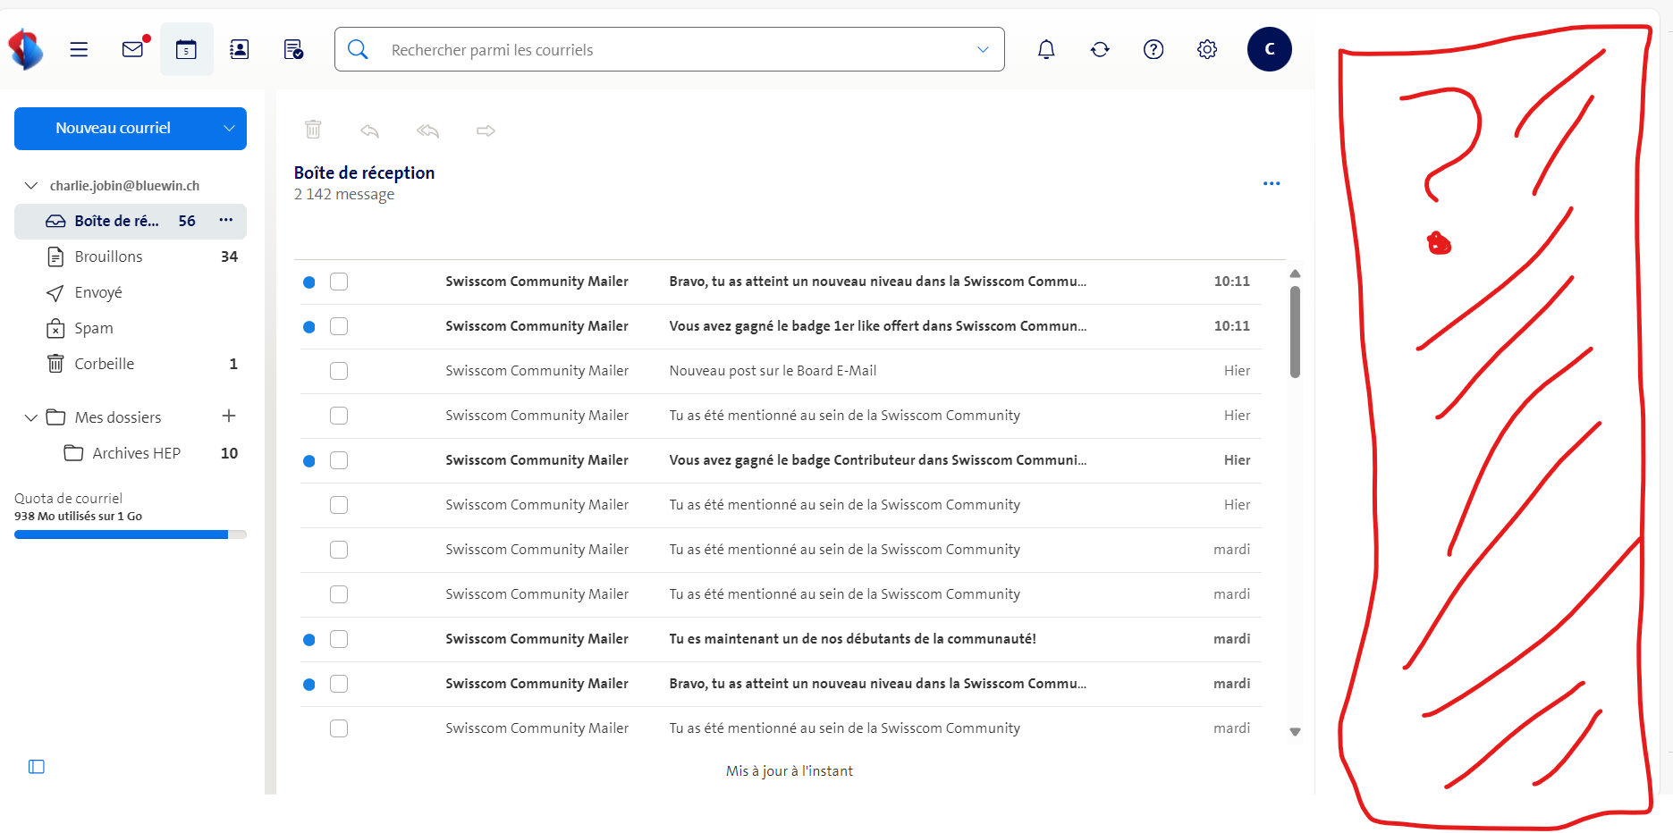Select checkbox of first 10:11 Bravo message
Screen dimensions: 1673x833
[x=339, y=282]
